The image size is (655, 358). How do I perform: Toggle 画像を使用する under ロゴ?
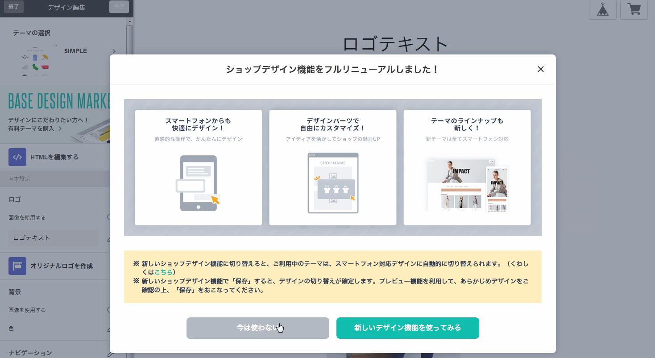click(108, 217)
